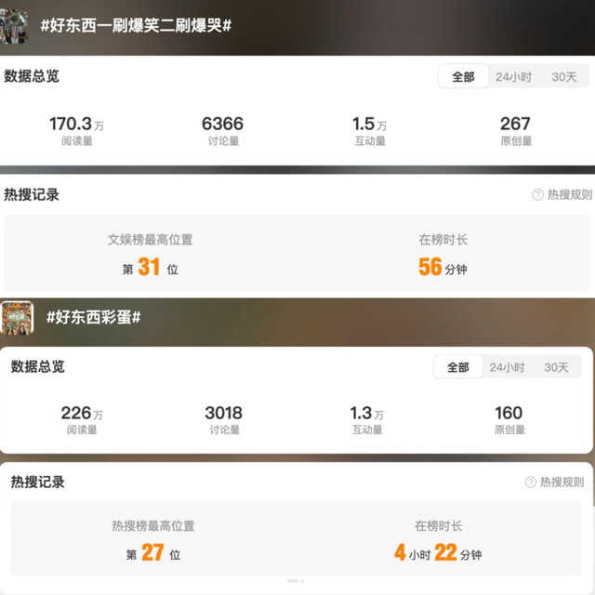Open the #好东西一刷爆笑二刷爆哭# topic avatar thumbnail

(x=14, y=26)
